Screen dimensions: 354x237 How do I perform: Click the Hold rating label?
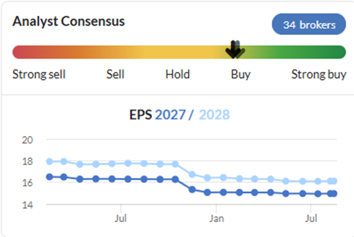pyautogui.click(x=178, y=74)
